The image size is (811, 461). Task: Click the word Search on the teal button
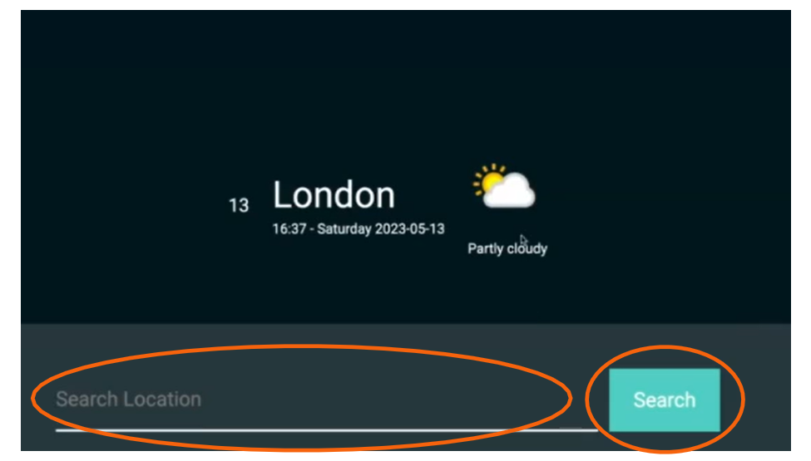click(x=665, y=400)
